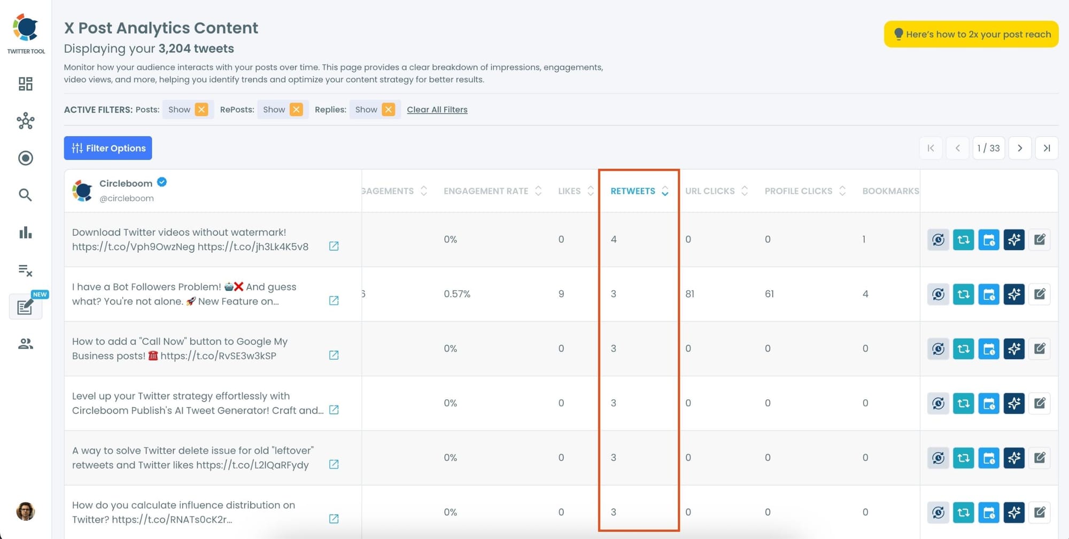Remove the RePosts Show filter
The image size is (1069, 539).
pos(296,109)
